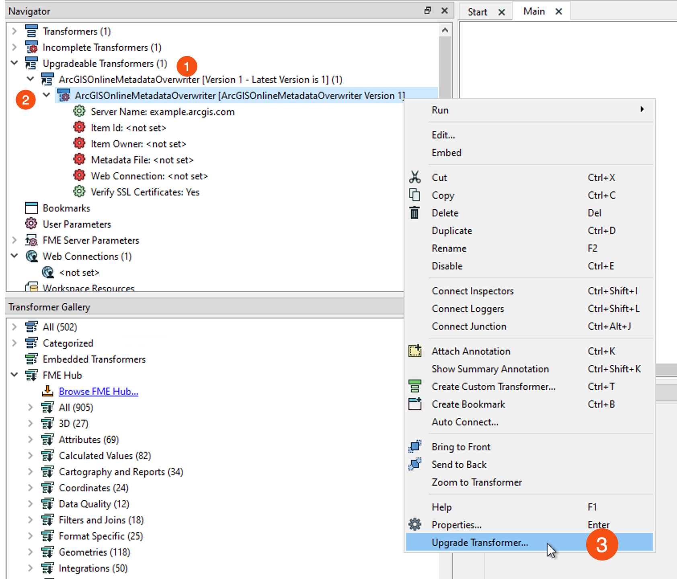677x579 pixels.
Task: Expand the Incomplete Transformers node
Action: 14,47
